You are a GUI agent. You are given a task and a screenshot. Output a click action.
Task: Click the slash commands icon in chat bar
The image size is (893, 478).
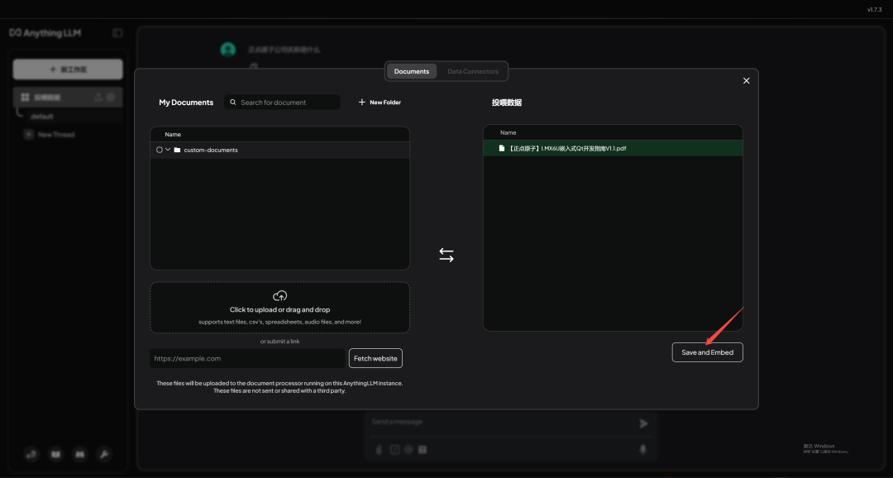(x=394, y=450)
